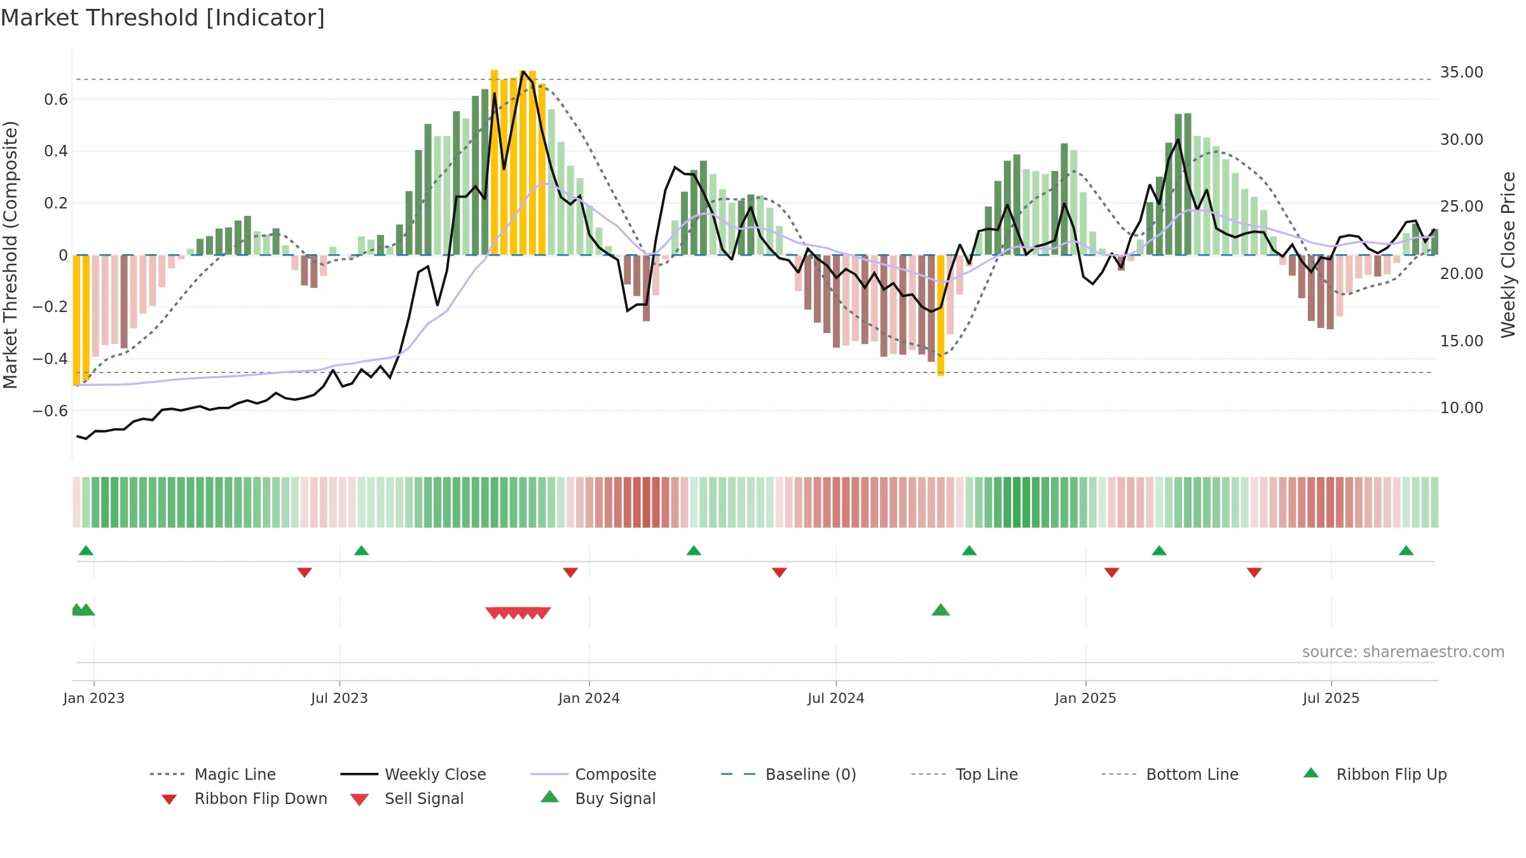This screenshot has width=1526, height=858.
Task: Click the 35.00 price axis label
Action: click(x=1462, y=72)
